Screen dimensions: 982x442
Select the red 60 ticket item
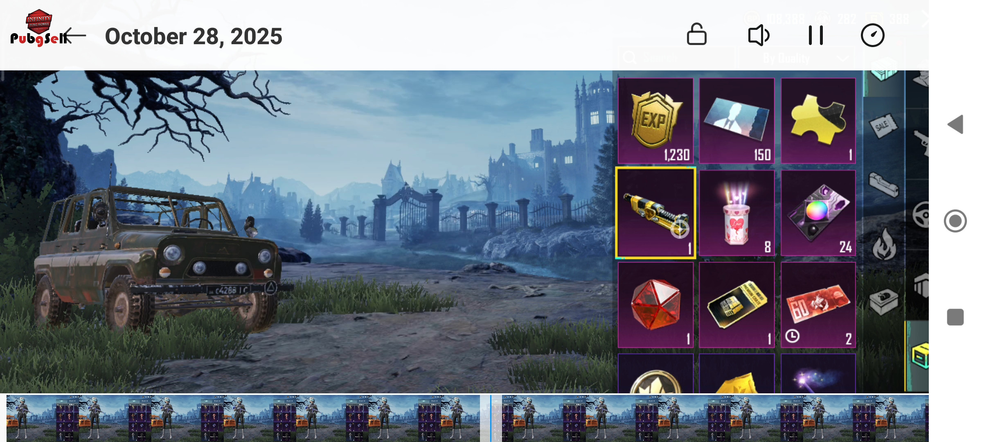click(818, 305)
